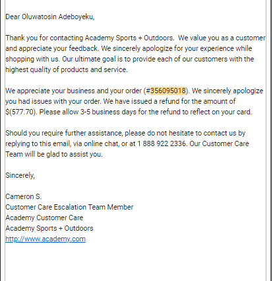Click the Customer Care Escalation Team Member line
The image size is (273, 281).
point(69,207)
